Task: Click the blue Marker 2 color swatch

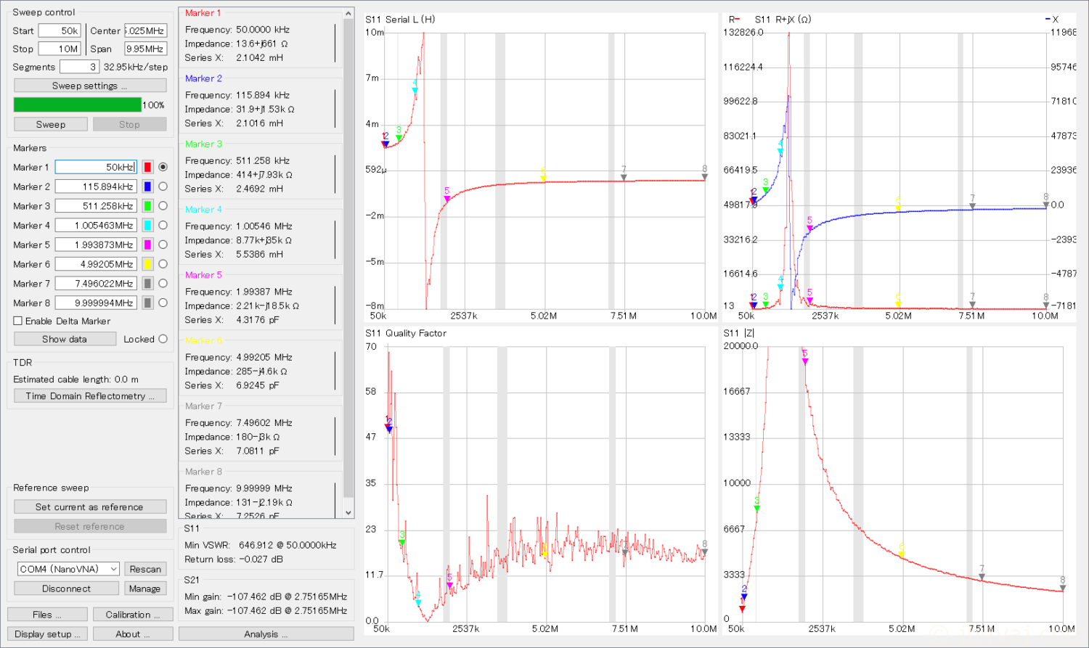Action: click(147, 186)
